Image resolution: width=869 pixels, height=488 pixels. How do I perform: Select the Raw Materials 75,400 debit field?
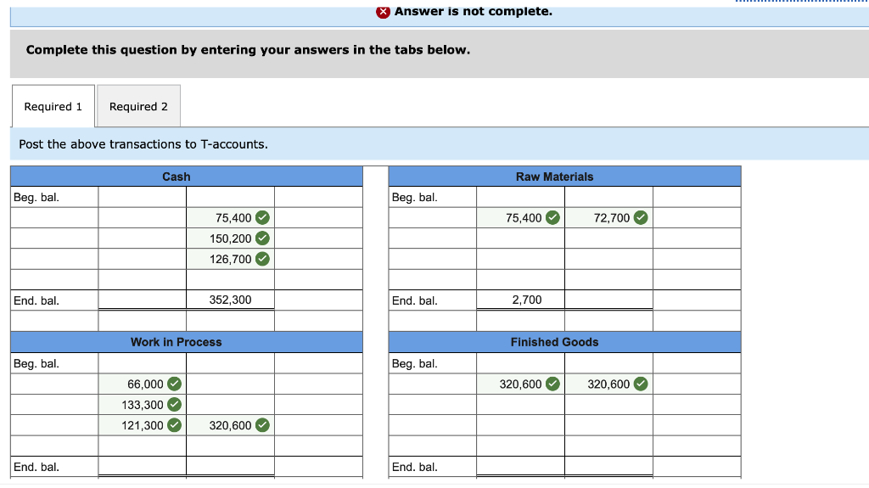(520, 218)
